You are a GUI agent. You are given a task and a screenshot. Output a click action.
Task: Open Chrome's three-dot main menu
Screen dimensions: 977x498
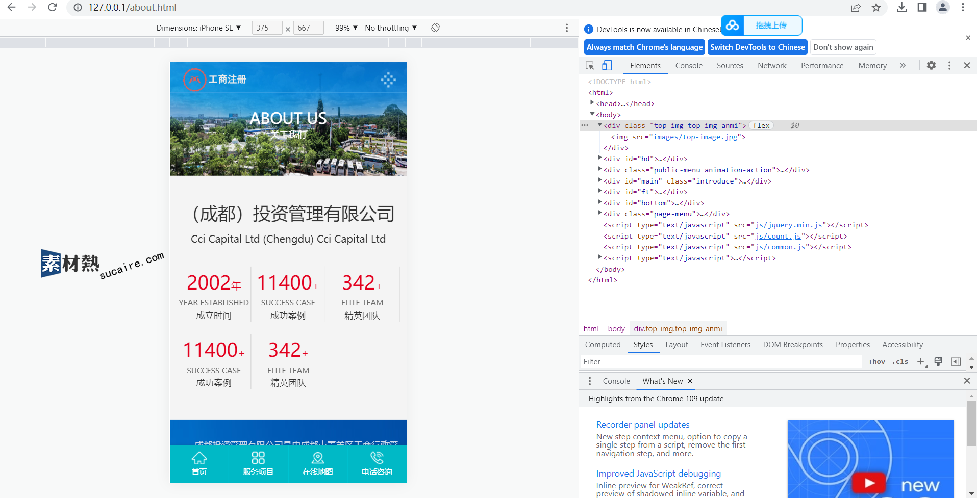click(963, 7)
